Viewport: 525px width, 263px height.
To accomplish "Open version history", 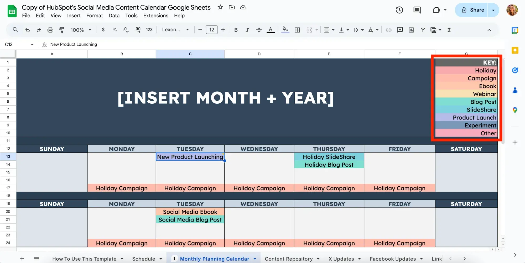I will pyautogui.click(x=399, y=10).
